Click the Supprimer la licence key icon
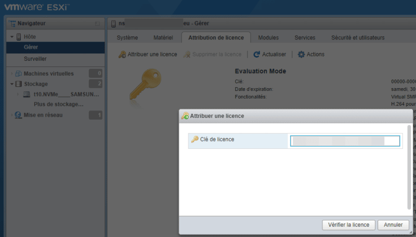 (187, 54)
